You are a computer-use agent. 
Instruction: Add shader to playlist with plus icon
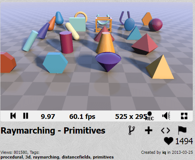tap(148, 131)
